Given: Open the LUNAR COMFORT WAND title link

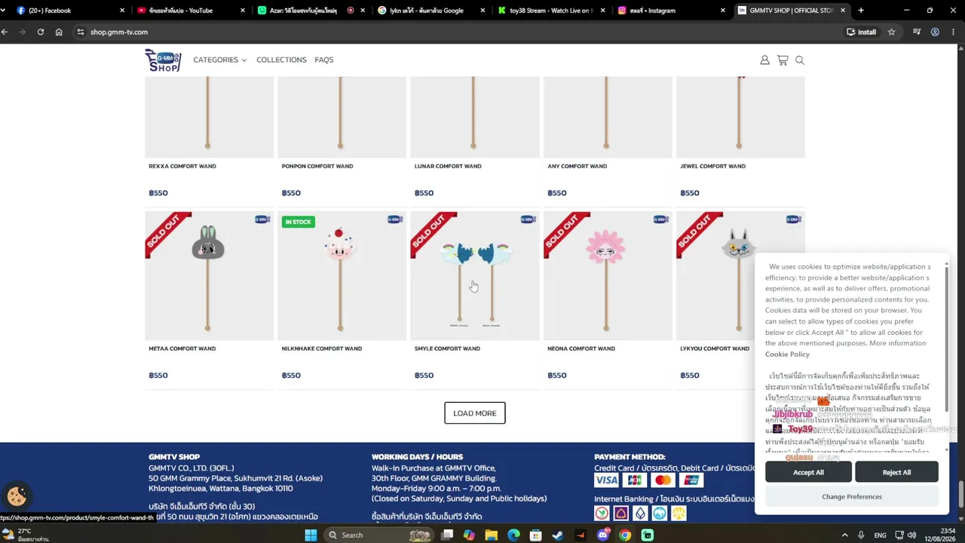Looking at the screenshot, I should 448,166.
